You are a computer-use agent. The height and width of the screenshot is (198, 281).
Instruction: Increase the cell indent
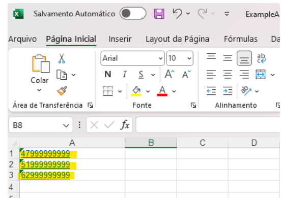(228, 91)
